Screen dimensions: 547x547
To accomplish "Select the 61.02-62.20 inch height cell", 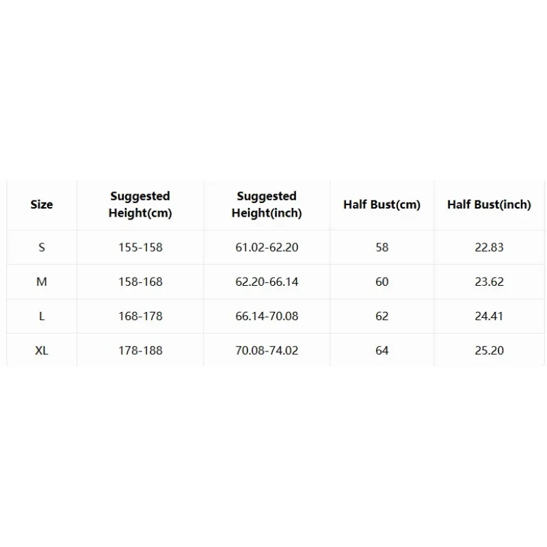I will (267, 248).
